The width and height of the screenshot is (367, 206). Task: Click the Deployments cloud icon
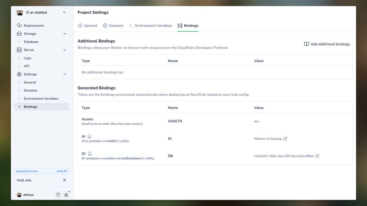pos(19,26)
